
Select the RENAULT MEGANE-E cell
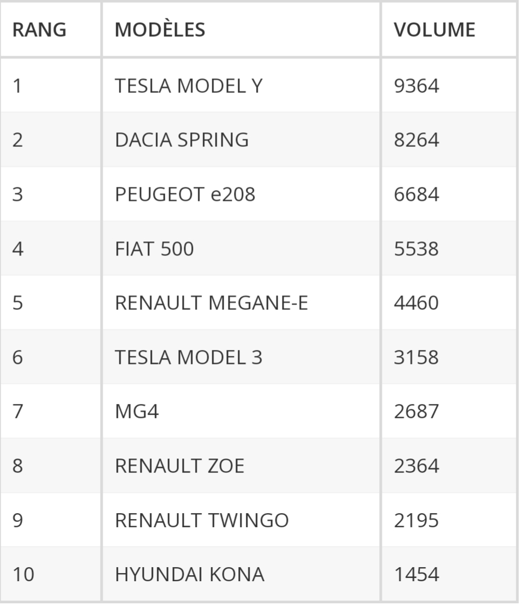211,302
